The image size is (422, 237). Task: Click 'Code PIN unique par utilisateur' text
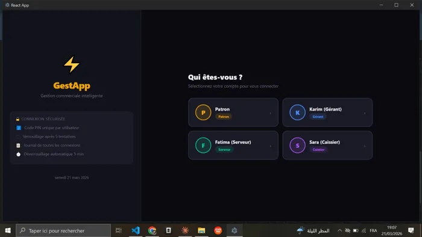[52, 128]
